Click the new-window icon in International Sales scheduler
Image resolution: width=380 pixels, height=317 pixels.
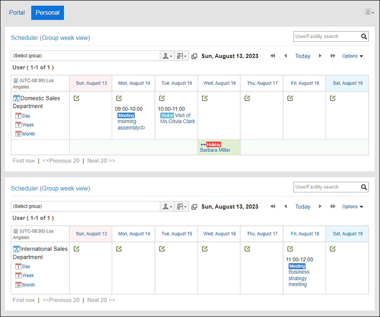point(194,207)
